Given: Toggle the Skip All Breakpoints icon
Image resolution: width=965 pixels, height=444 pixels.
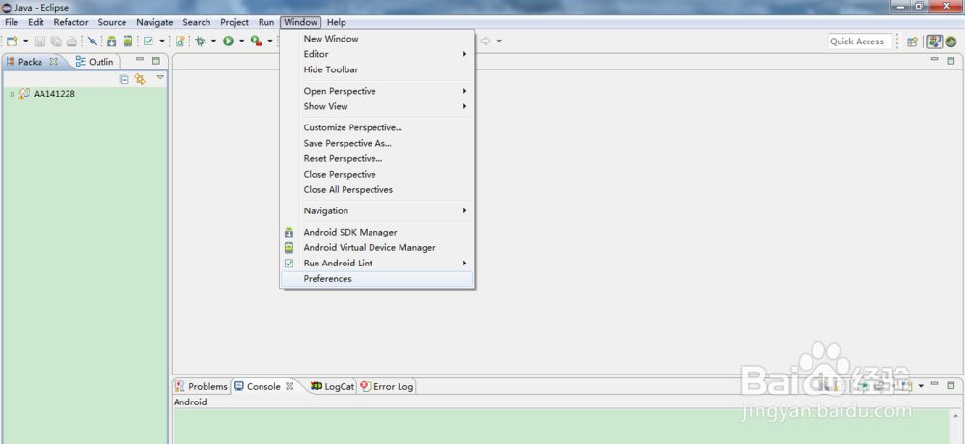Looking at the screenshot, I should (x=92, y=42).
